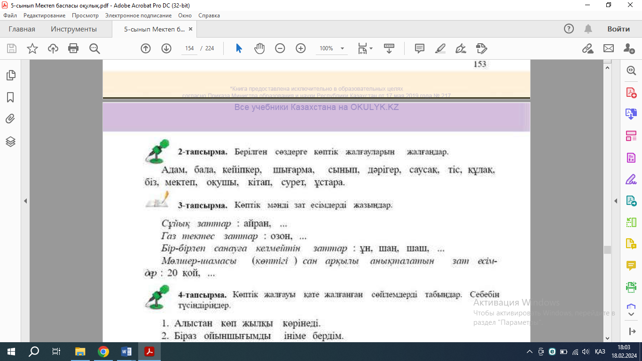
Task: Click the stamp and edit toolbar icon
Action: point(481,48)
